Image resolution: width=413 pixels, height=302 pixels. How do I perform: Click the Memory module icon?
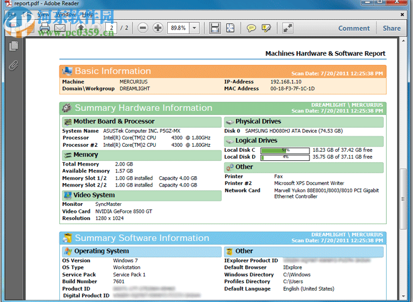point(68,155)
